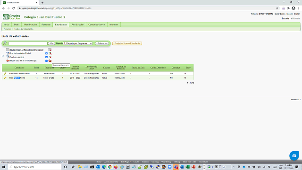The width and height of the screenshot is (302, 170).
Task: Open the Chrome extensions puzzle icon
Action: pyautogui.click(x=288, y=8)
